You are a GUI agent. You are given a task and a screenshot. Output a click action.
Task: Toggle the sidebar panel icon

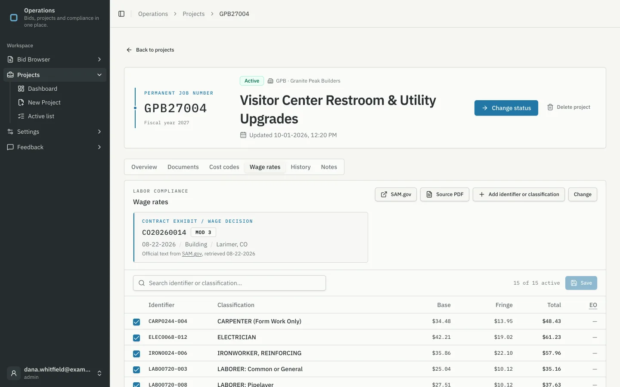click(121, 14)
